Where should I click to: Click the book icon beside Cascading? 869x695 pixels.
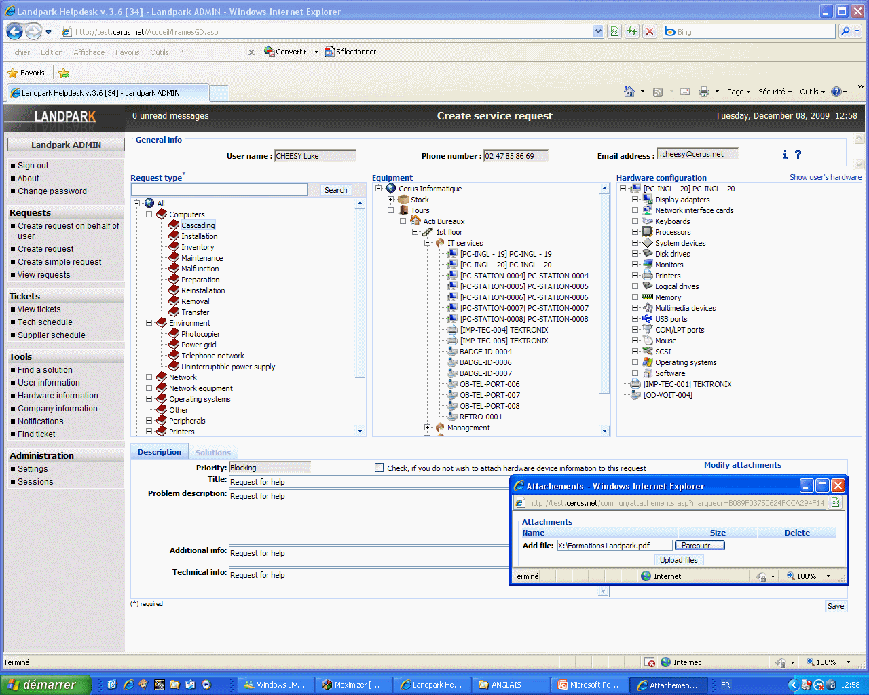(x=174, y=225)
